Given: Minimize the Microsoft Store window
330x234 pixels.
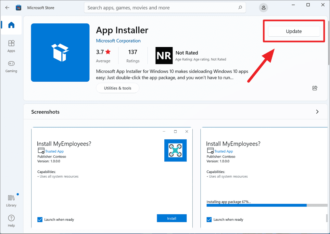Looking at the screenshot, I should 293,5.
